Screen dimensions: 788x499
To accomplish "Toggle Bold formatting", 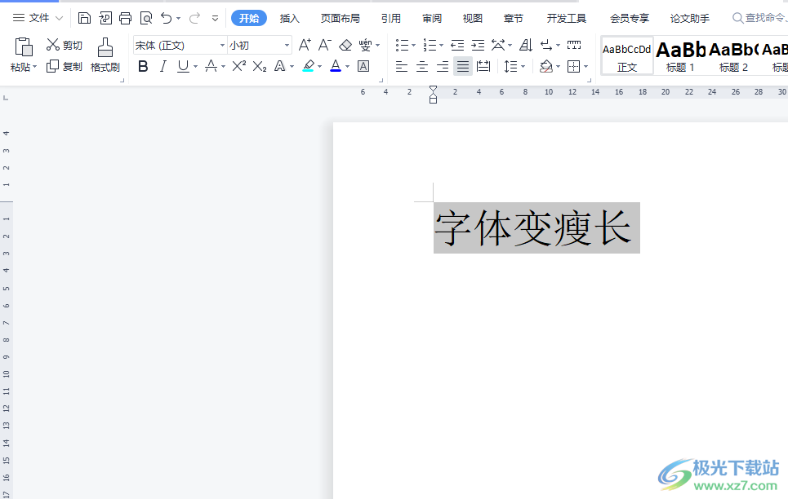I will click(x=143, y=66).
